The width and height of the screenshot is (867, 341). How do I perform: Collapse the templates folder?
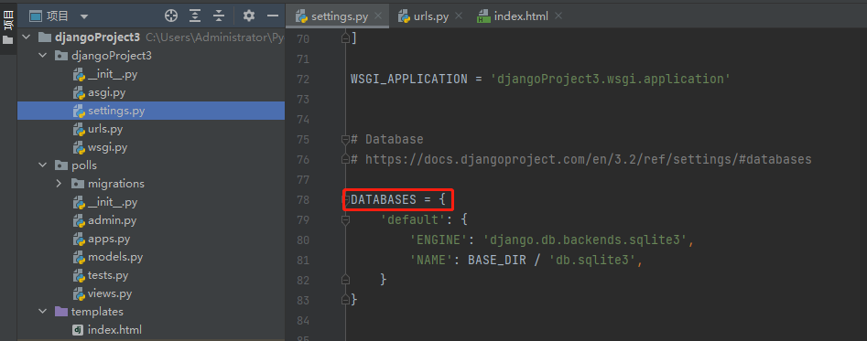(43, 311)
